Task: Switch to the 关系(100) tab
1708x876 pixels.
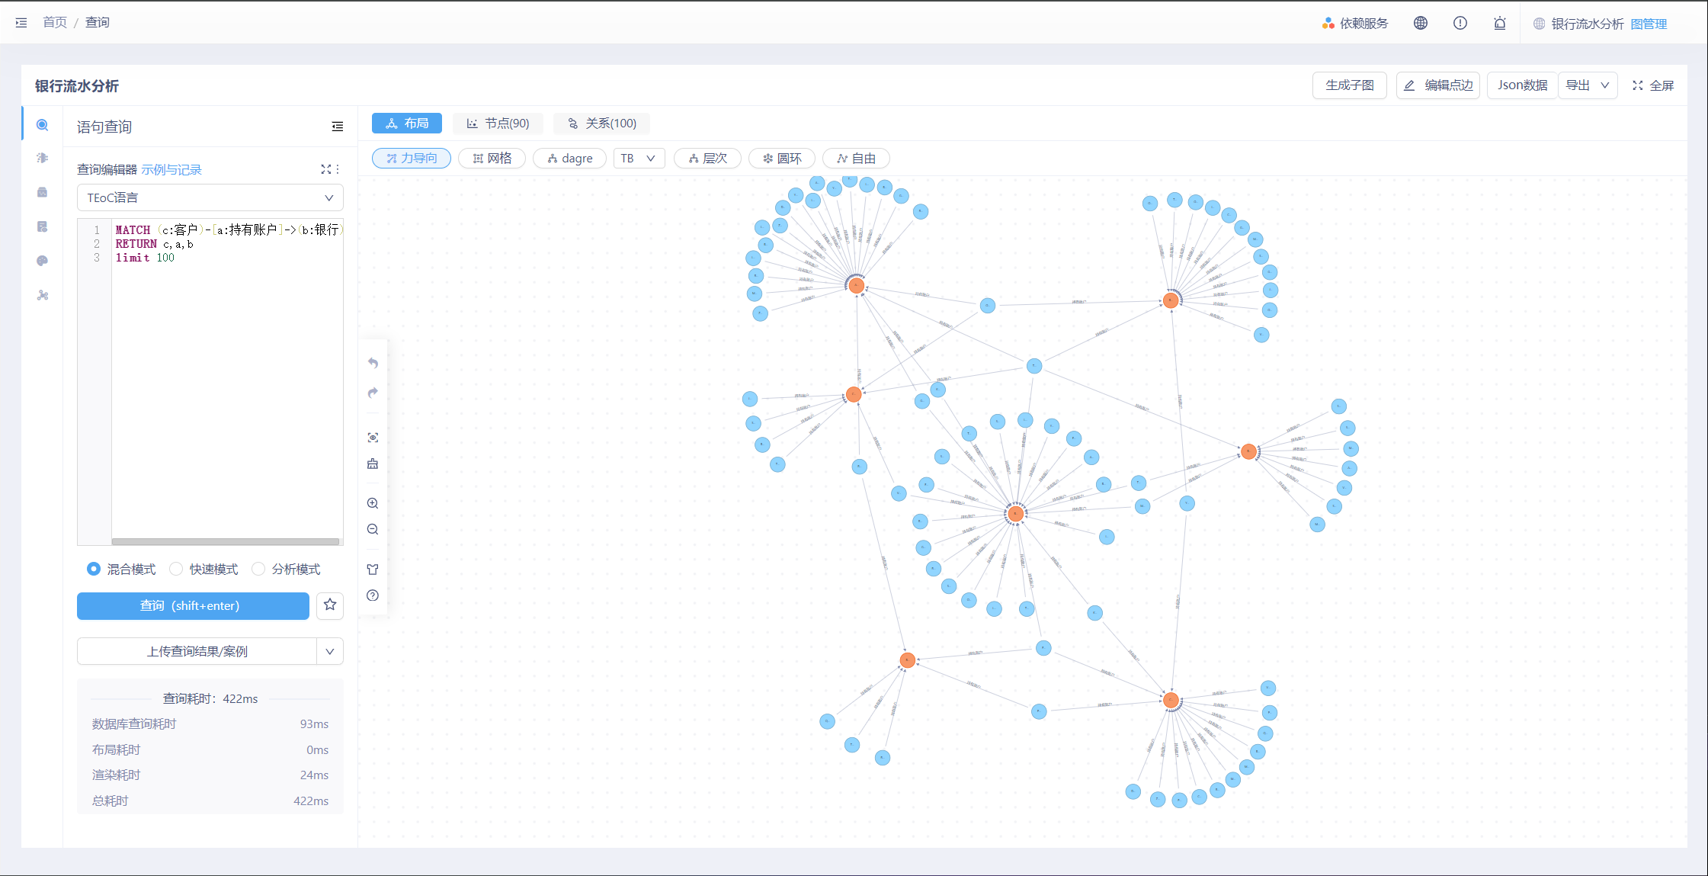Action: click(602, 124)
